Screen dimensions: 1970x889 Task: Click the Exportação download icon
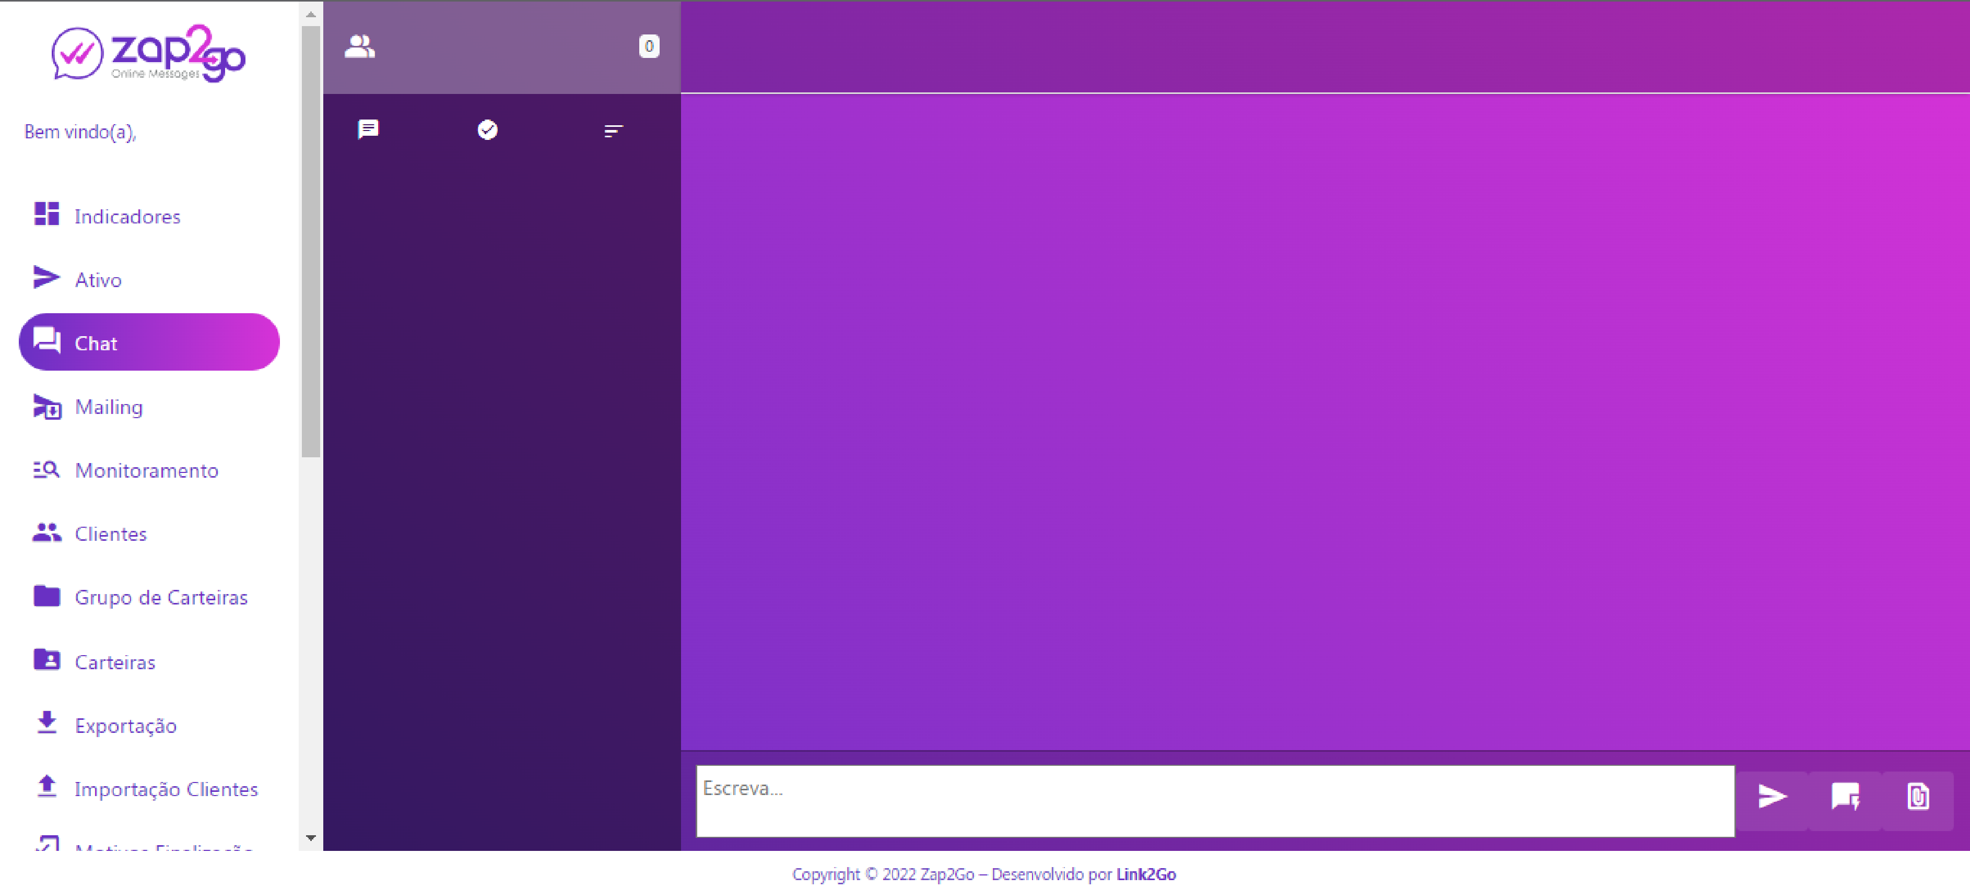point(46,722)
